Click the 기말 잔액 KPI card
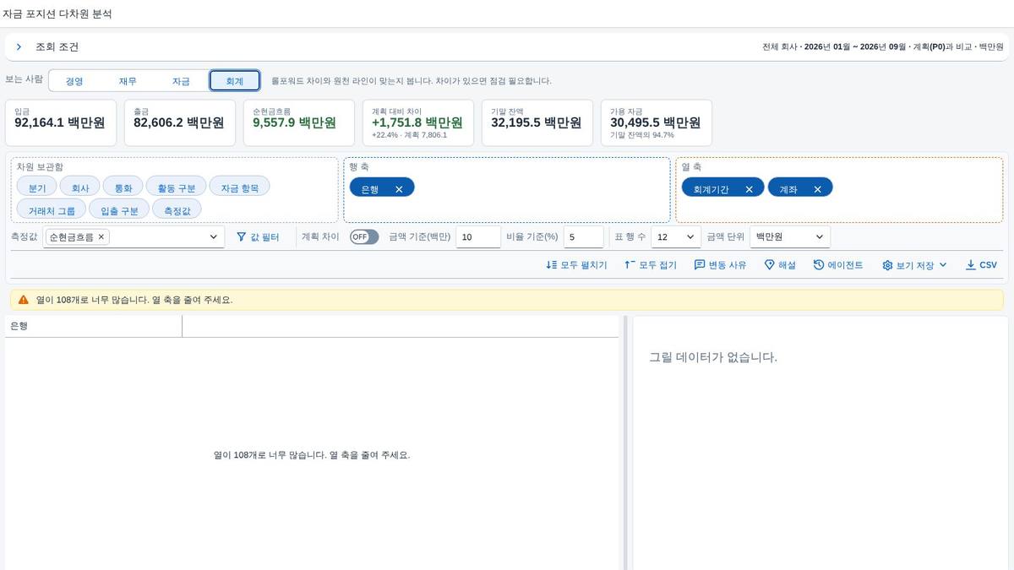The height and width of the screenshot is (570, 1014). coord(537,122)
